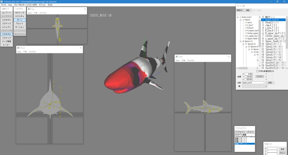Select highlighted 移動(ボーン) history entry
Screen dimensions: 288x155
(x=245, y=144)
